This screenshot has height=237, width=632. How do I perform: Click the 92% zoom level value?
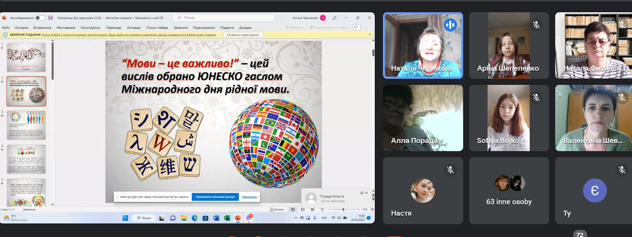click(365, 209)
